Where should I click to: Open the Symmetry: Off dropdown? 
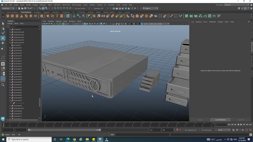99,8
